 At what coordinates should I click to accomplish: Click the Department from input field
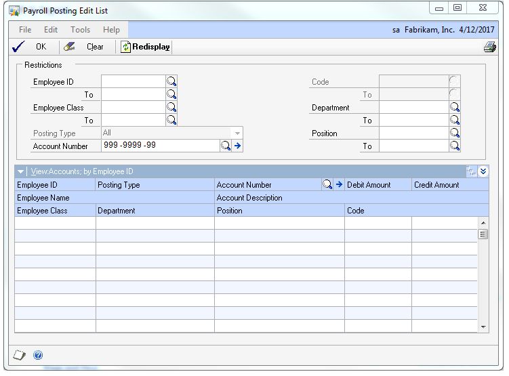click(x=414, y=107)
